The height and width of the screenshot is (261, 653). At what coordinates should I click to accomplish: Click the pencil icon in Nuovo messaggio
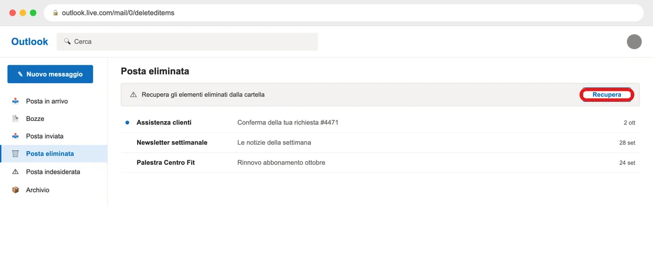point(20,74)
